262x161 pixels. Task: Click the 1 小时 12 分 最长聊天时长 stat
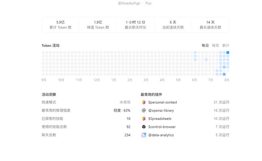click(x=136, y=25)
